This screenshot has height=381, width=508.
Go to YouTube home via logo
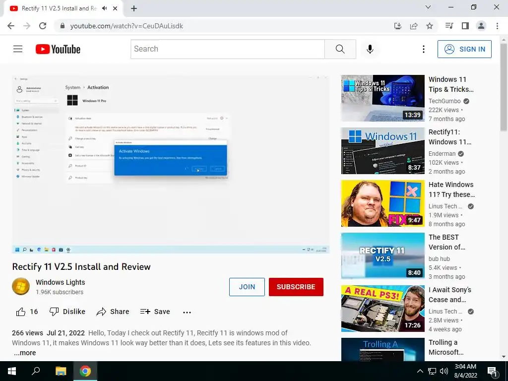click(58, 49)
